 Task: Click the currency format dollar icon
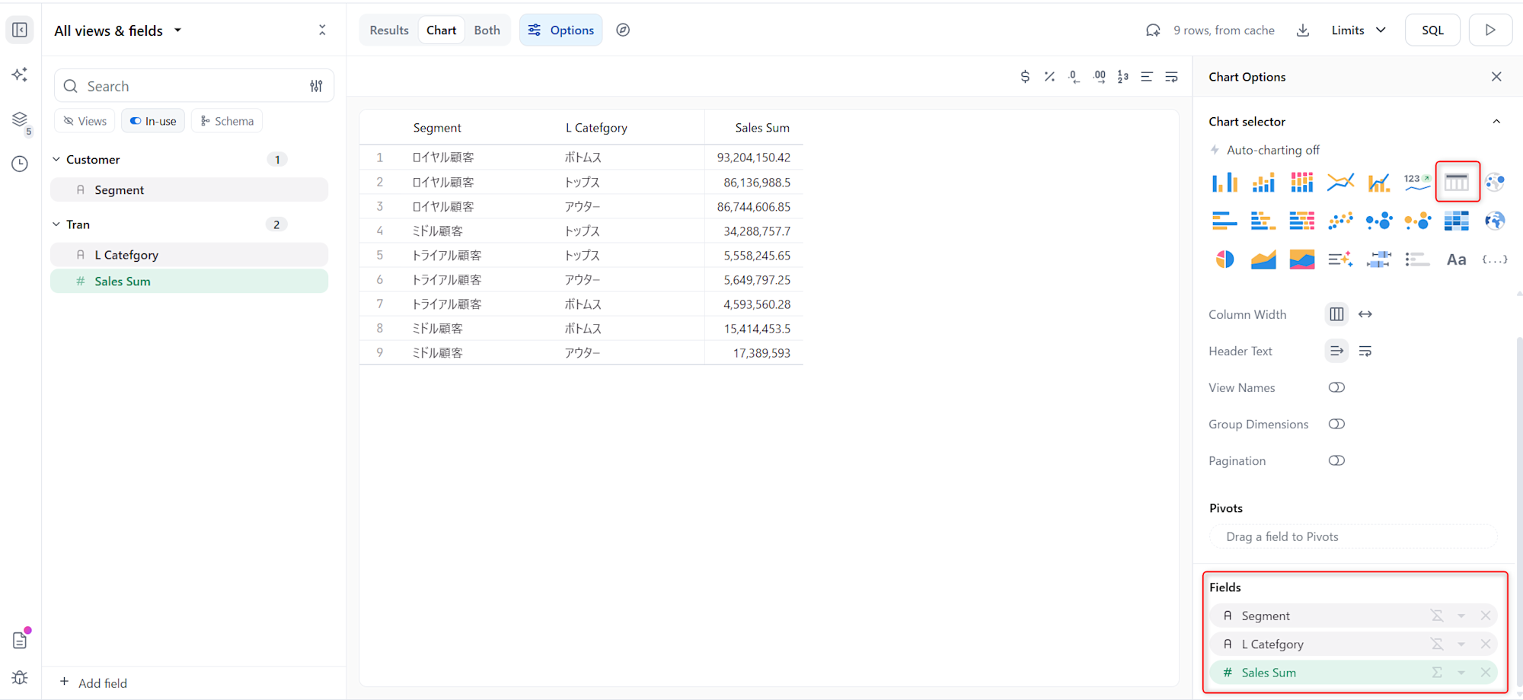coord(1025,77)
